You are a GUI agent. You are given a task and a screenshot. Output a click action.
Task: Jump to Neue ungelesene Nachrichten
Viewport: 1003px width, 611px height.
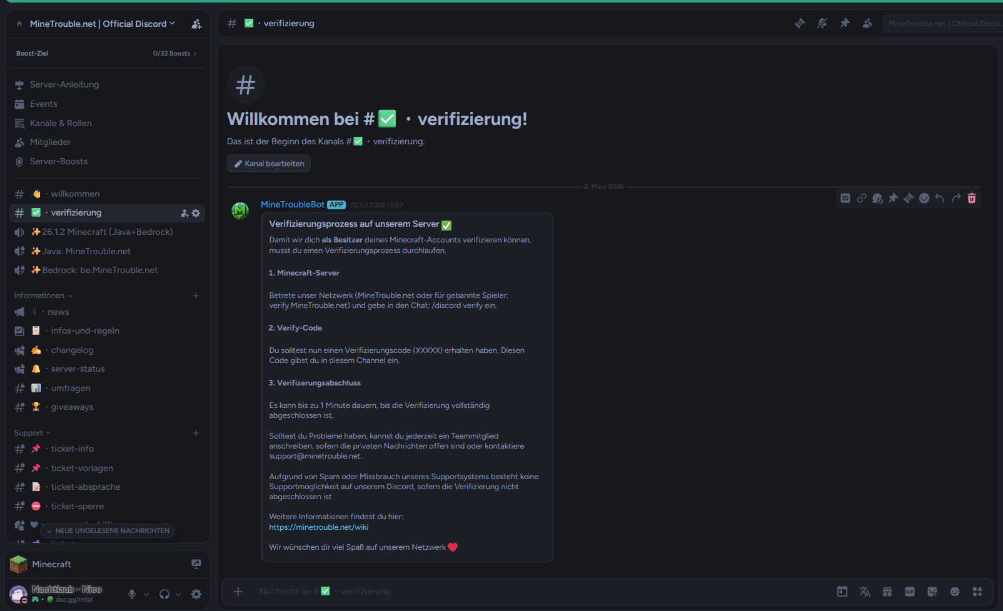tap(108, 530)
